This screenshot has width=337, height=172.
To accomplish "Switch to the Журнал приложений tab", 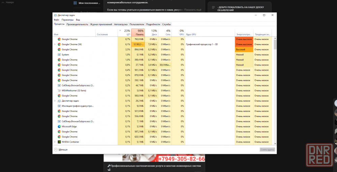I will [x=101, y=25].
